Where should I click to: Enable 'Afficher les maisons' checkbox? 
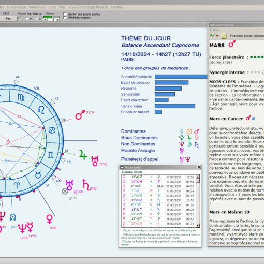(65, 18)
